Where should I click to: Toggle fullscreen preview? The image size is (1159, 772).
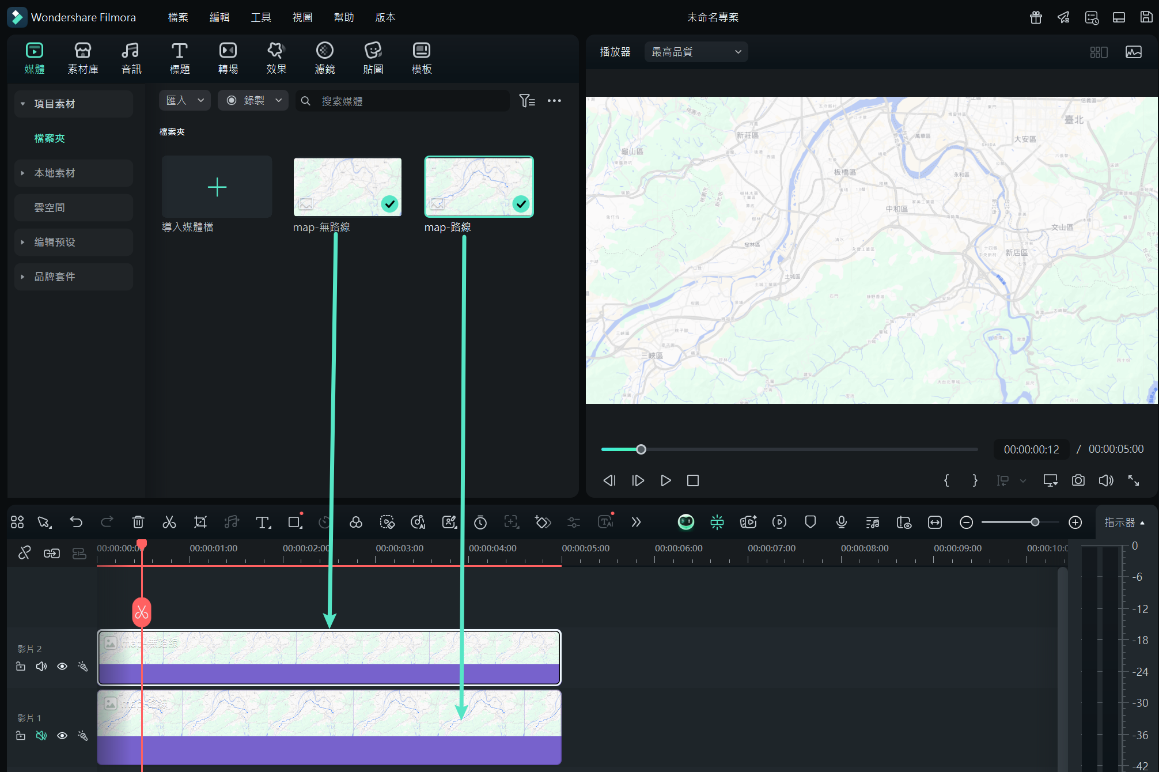(1134, 480)
